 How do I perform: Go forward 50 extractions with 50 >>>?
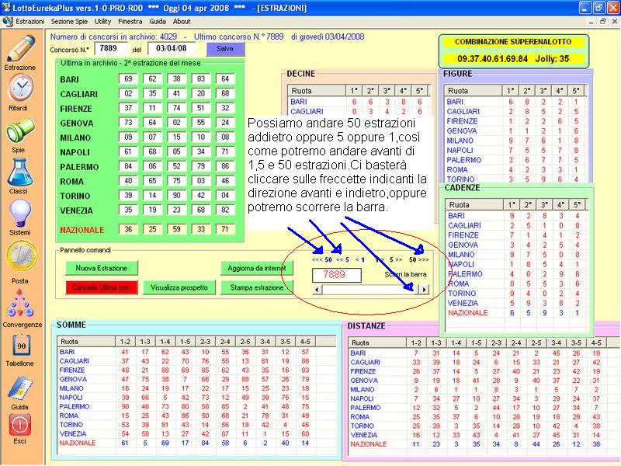pyautogui.click(x=418, y=260)
